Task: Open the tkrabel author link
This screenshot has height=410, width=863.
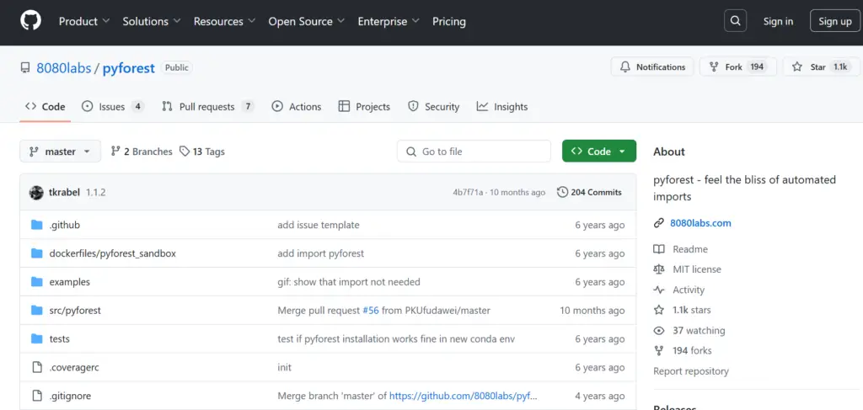Action: [x=64, y=192]
